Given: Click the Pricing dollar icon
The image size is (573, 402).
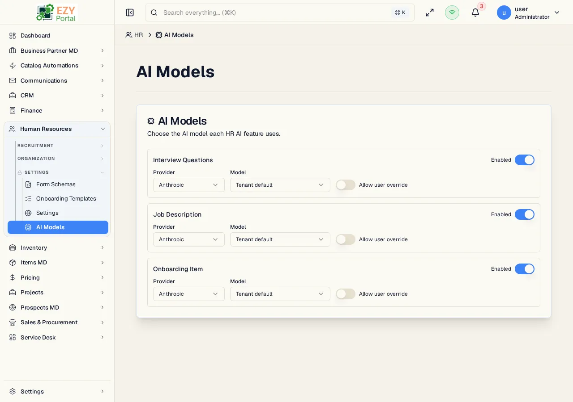Looking at the screenshot, I should 13,277.
